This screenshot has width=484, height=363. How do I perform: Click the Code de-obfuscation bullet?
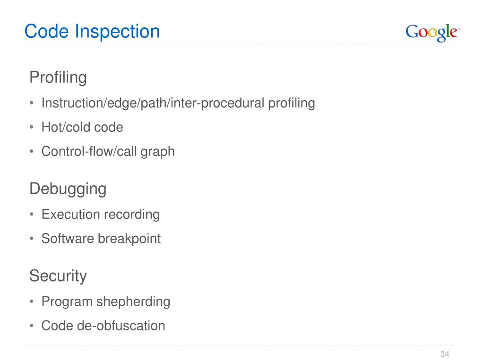click(x=104, y=326)
